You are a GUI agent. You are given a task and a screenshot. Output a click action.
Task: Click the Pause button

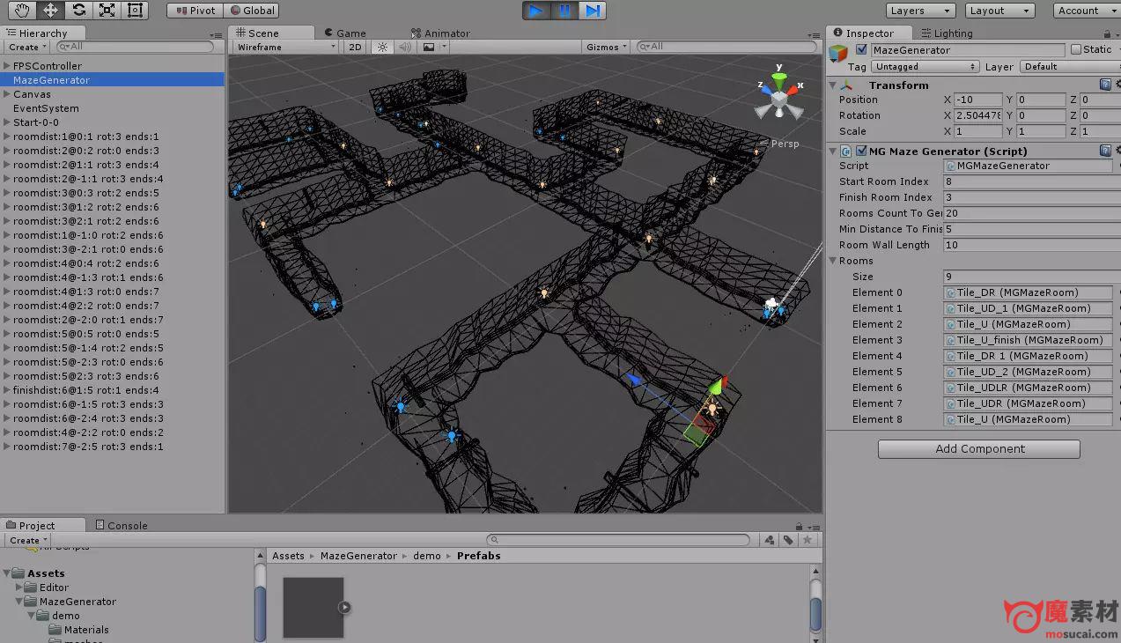pos(564,11)
